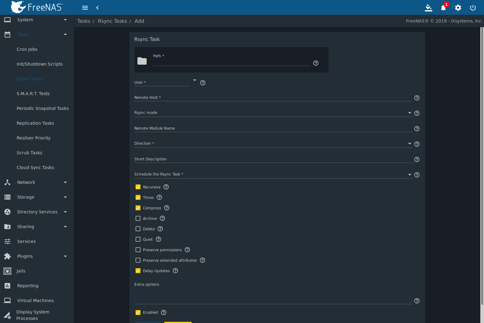Show help for Preserve extended attributes
The width and height of the screenshot is (484, 323).
click(x=202, y=260)
